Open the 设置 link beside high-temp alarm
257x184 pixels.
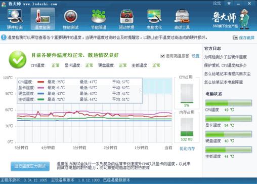[195, 56]
